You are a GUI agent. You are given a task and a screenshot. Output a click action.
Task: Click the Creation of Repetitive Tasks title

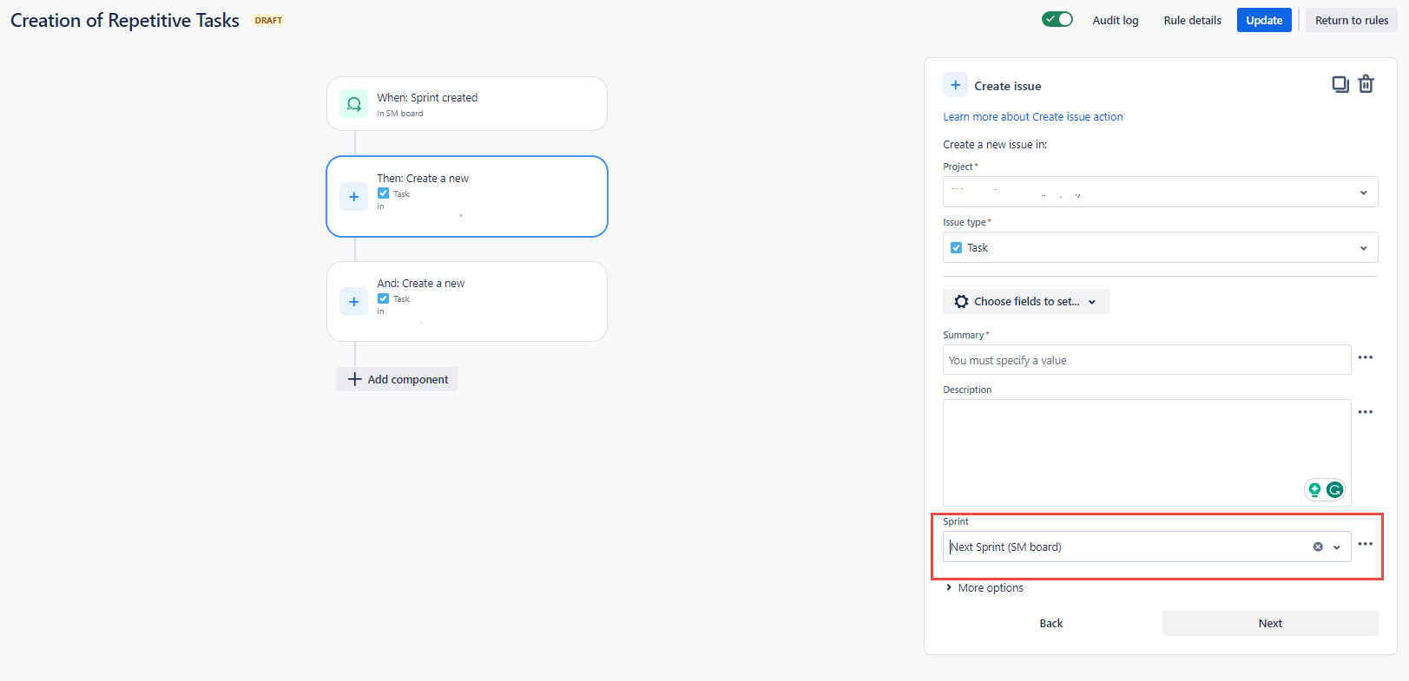pyautogui.click(x=125, y=20)
